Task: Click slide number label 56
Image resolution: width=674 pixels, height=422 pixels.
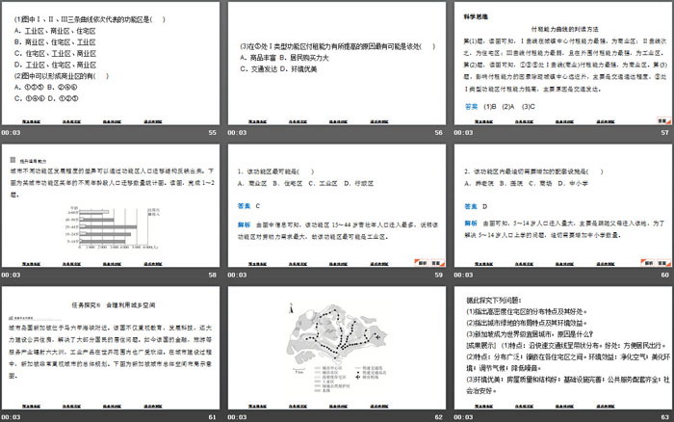Action: point(438,133)
